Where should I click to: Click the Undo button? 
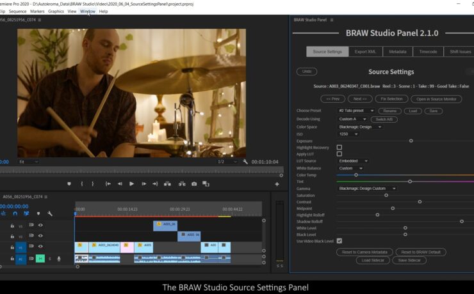coord(307,72)
